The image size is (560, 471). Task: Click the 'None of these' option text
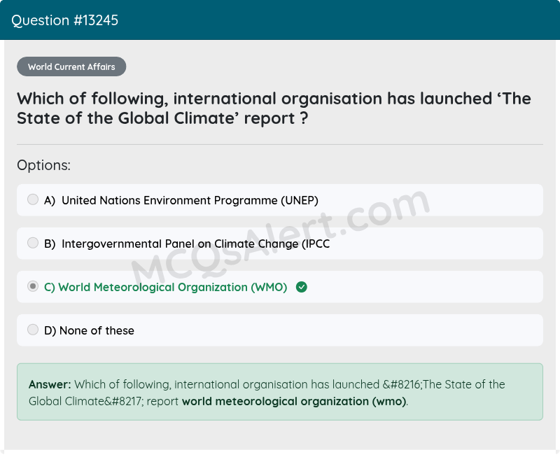97,330
